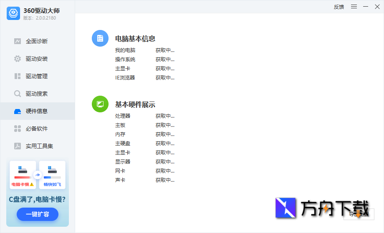Click the 畅快如飞 thumbnail in the ad
The image size is (384, 233).
[53, 175]
